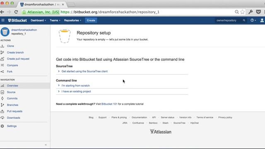
Task: Open repository Settings in navigation
Action: point(12,126)
